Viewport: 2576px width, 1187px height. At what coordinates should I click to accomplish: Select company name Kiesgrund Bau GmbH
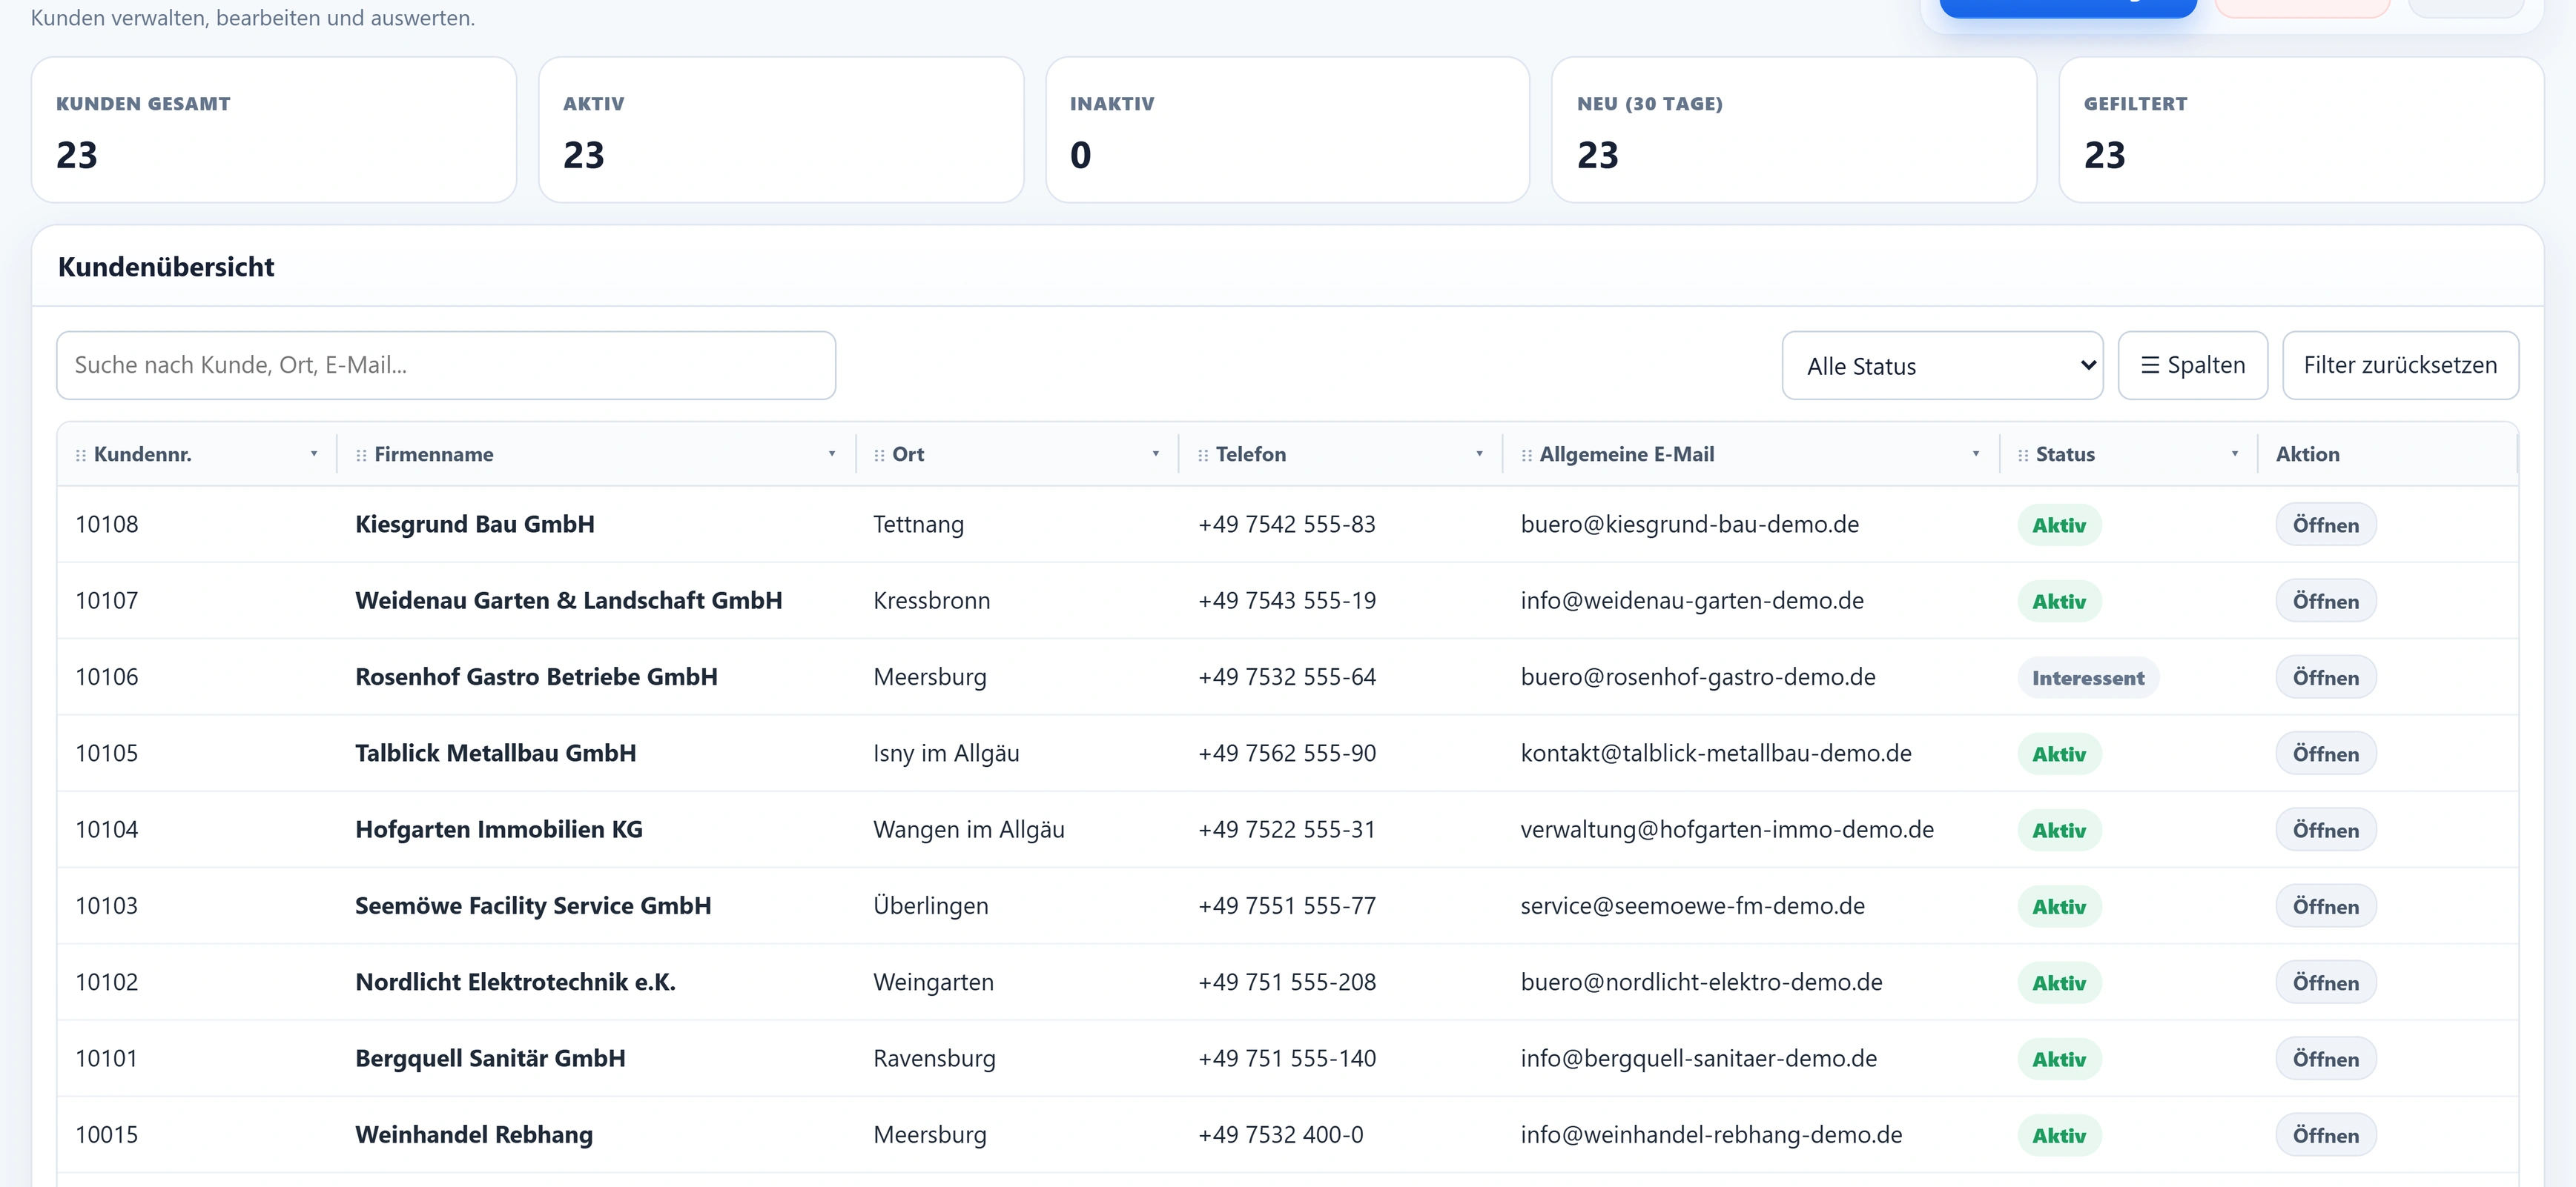(475, 525)
